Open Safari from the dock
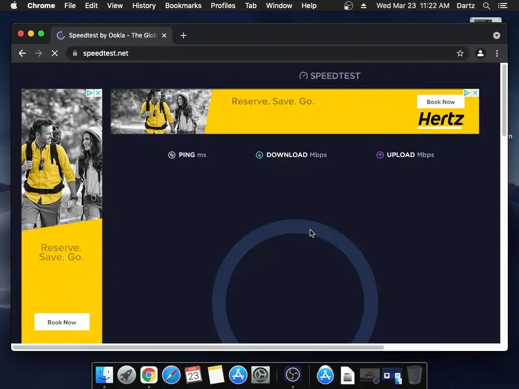This screenshot has height=389, width=519. [x=171, y=375]
